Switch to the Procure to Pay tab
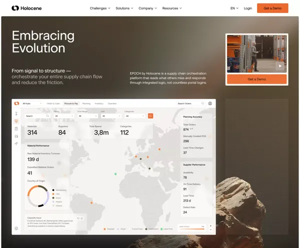The width and height of the screenshot is (300, 248). pos(71,104)
